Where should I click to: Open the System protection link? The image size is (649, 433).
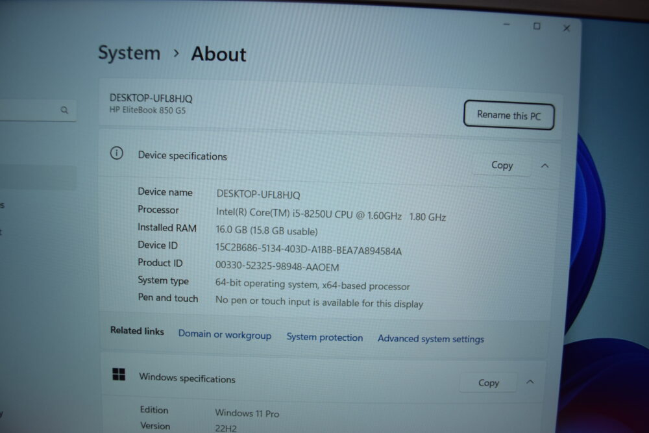click(324, 338)
